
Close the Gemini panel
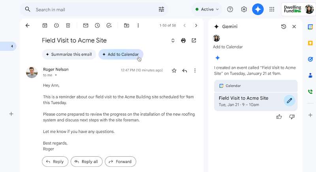coord(294,26)
